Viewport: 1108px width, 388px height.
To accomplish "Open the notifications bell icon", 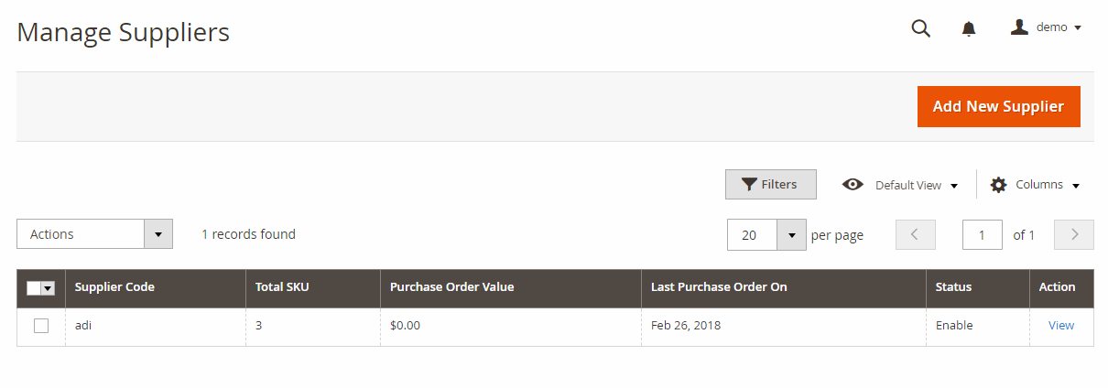I will (969, 29).
